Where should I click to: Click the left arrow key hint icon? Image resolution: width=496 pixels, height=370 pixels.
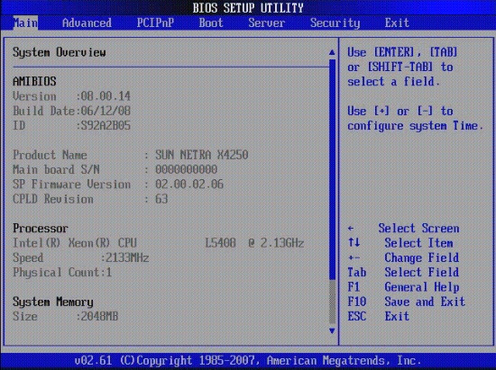click(x=351, y=229)
